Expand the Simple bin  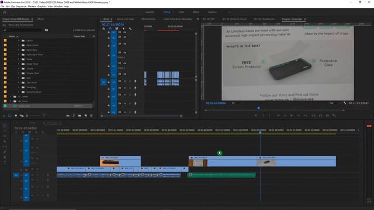coord(19,68)
